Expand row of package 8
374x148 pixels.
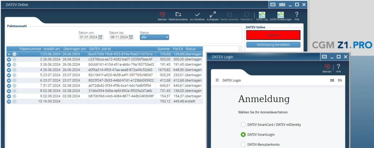tap(9, 91)
